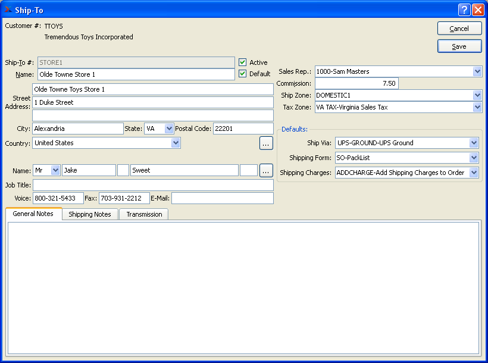Screen dimensions: 488x363
Task: Click into the E-Mail field
Action: tap(222, 198)
